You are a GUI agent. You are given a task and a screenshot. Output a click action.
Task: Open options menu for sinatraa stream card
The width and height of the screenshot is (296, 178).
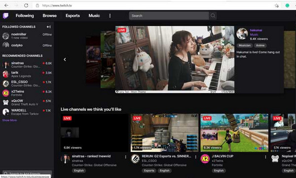point(125,157)
